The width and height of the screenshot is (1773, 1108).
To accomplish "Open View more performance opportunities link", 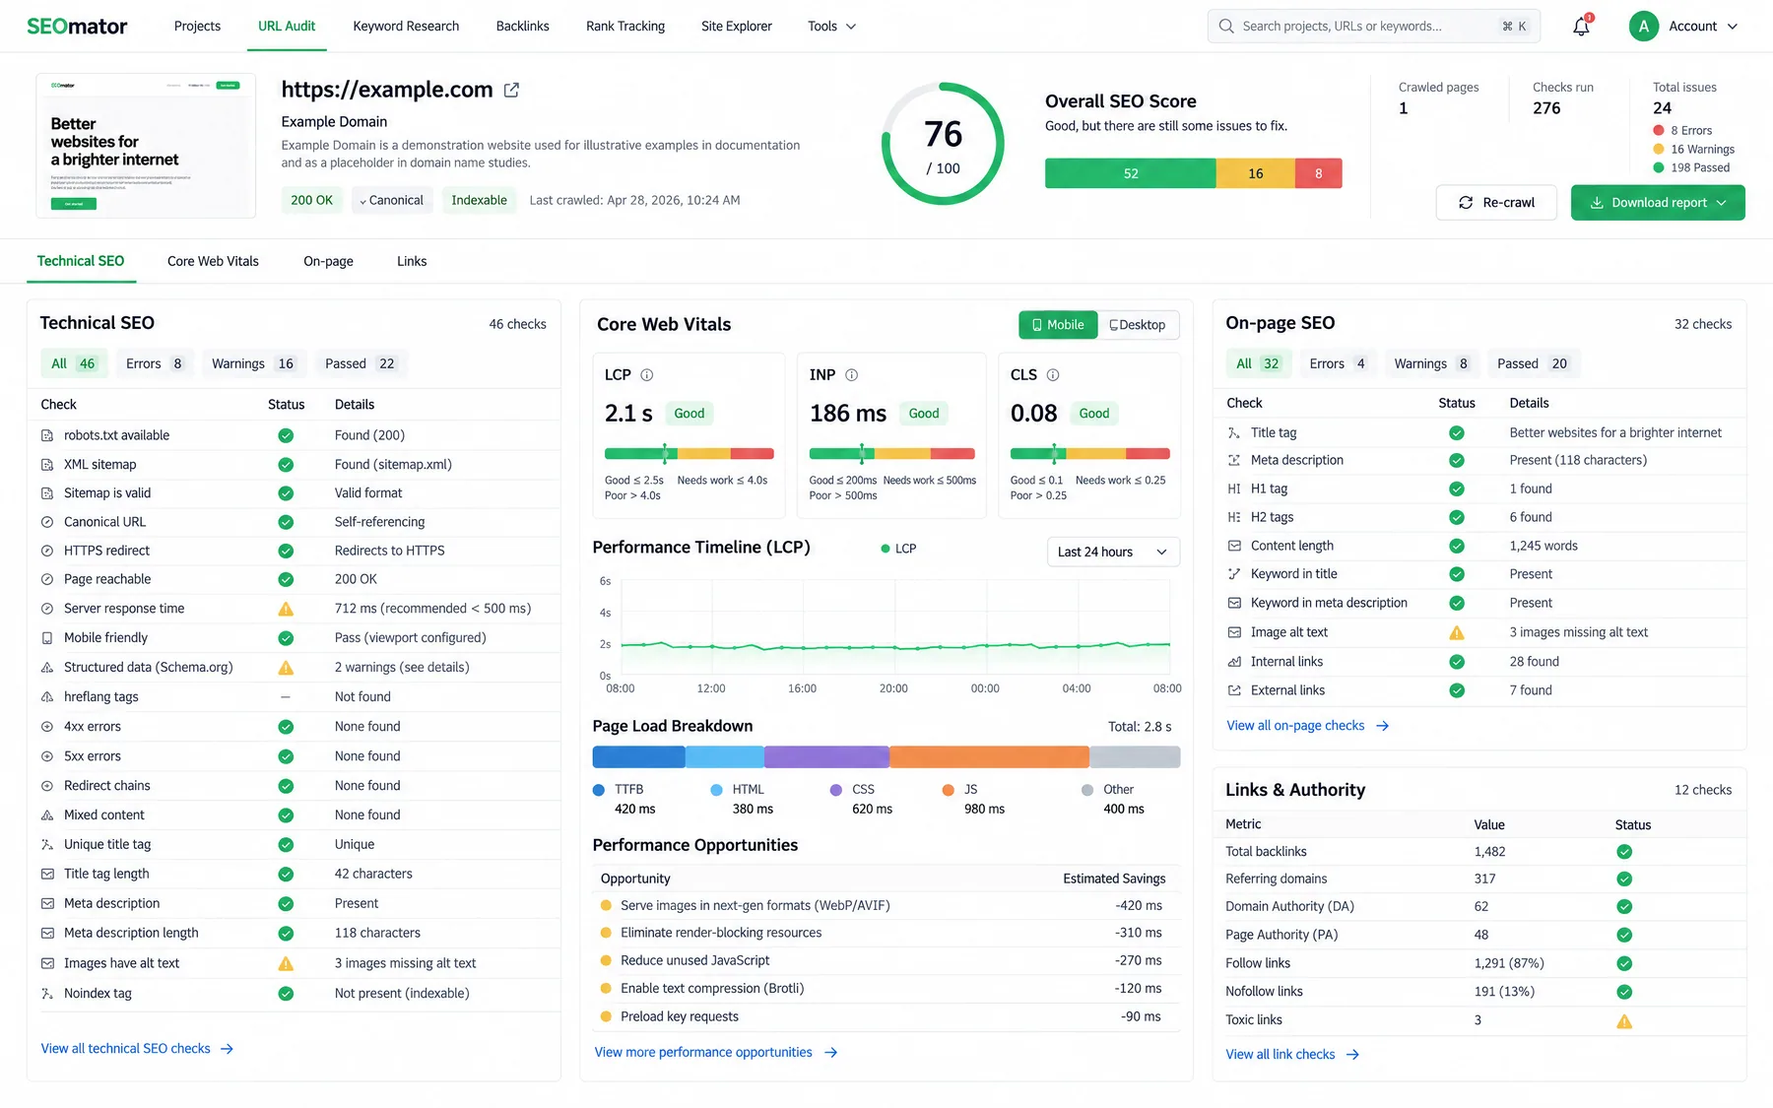I will [716, 1053].
